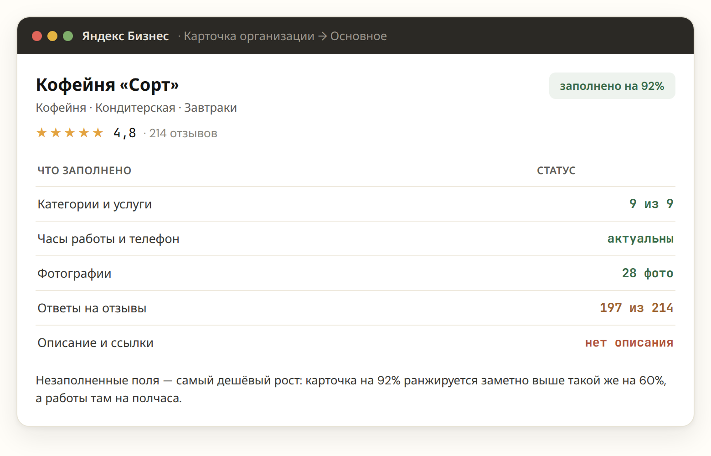
Task: Click the green maximize window dot
Action: (x=68, y=36)
